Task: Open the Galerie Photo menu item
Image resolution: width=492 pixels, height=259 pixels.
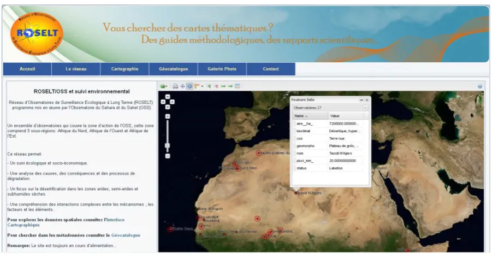Action: (x=222, y=69)
